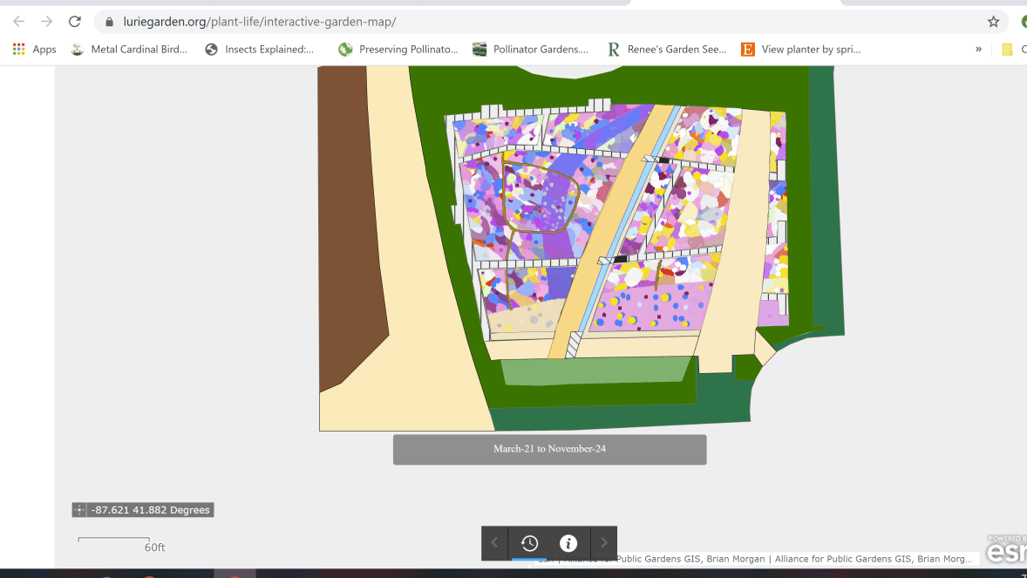
Task: Open the Chrome Apps launcher
Action: point(35,50)
